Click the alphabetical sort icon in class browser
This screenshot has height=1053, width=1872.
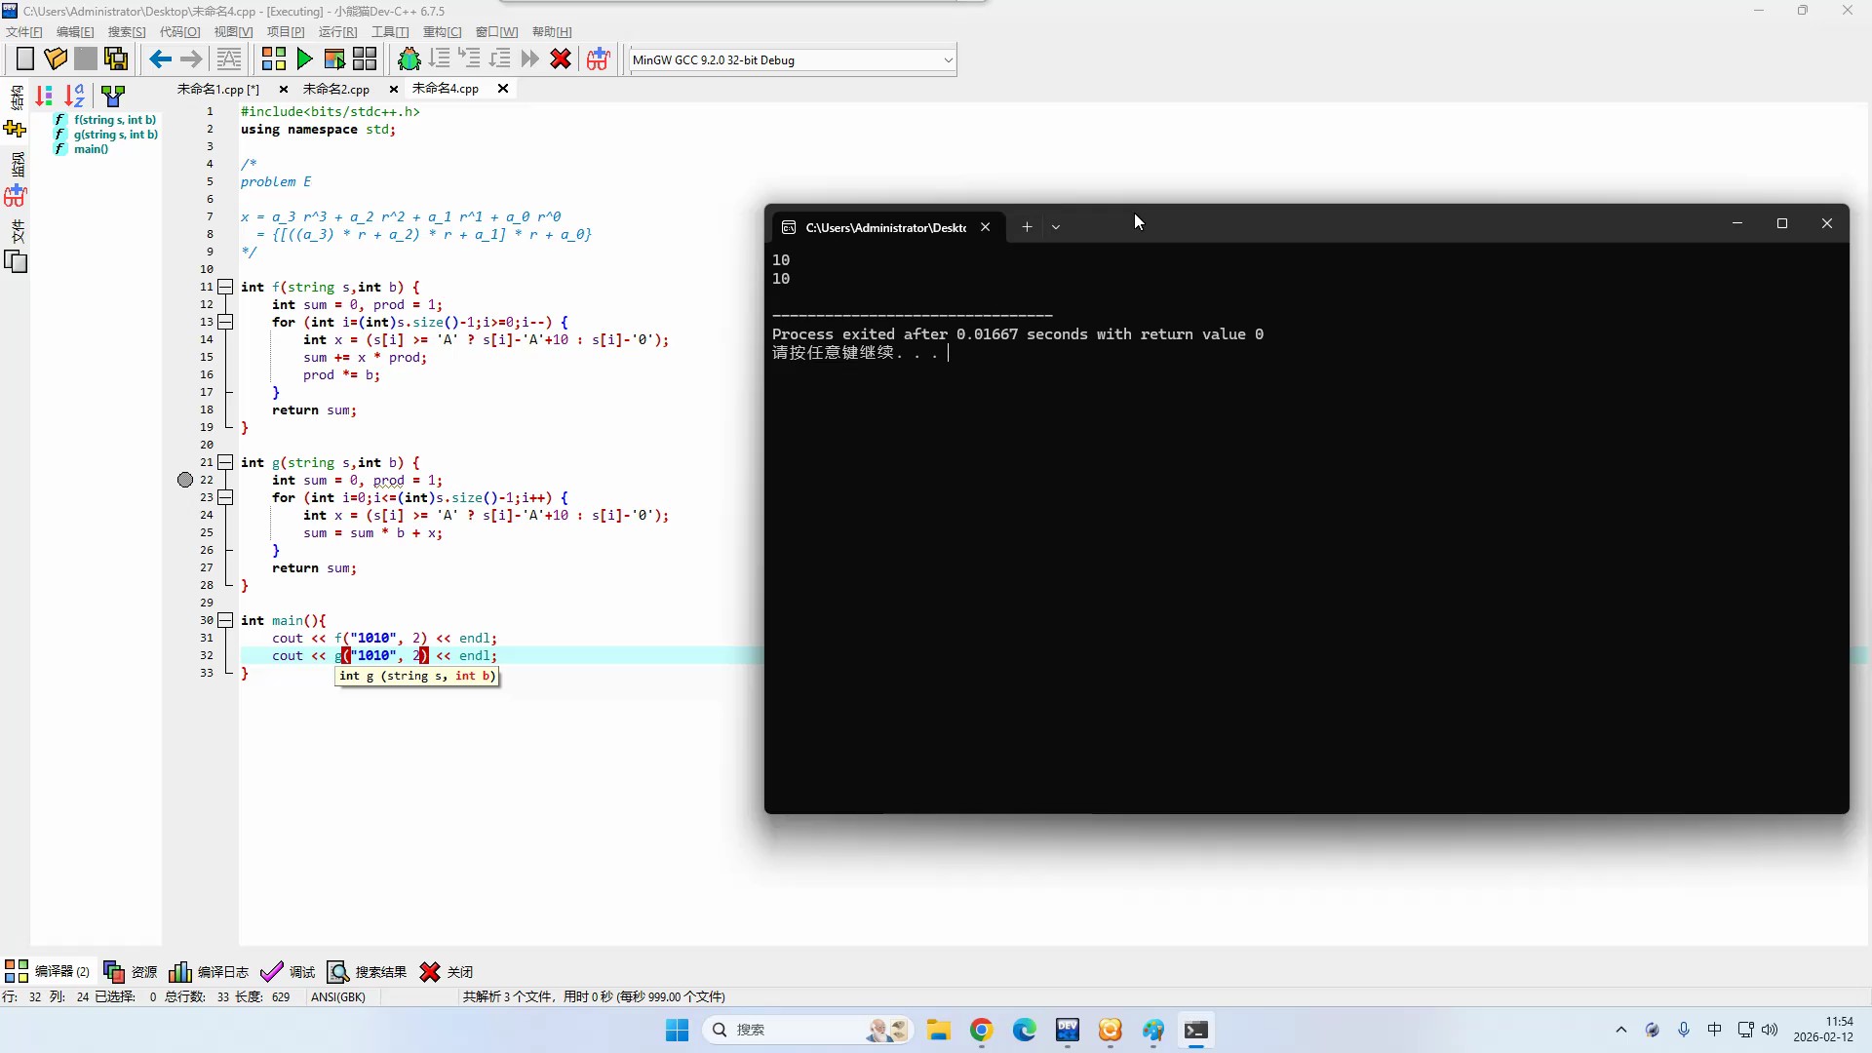pos(75,96)
